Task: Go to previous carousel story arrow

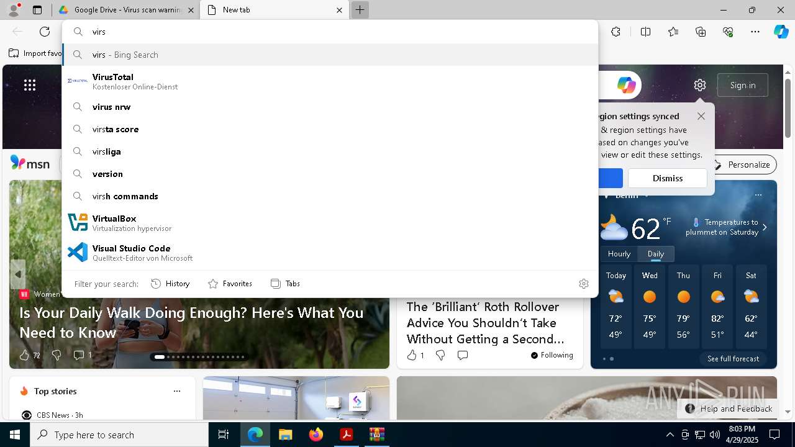Action: pos(17,274)
